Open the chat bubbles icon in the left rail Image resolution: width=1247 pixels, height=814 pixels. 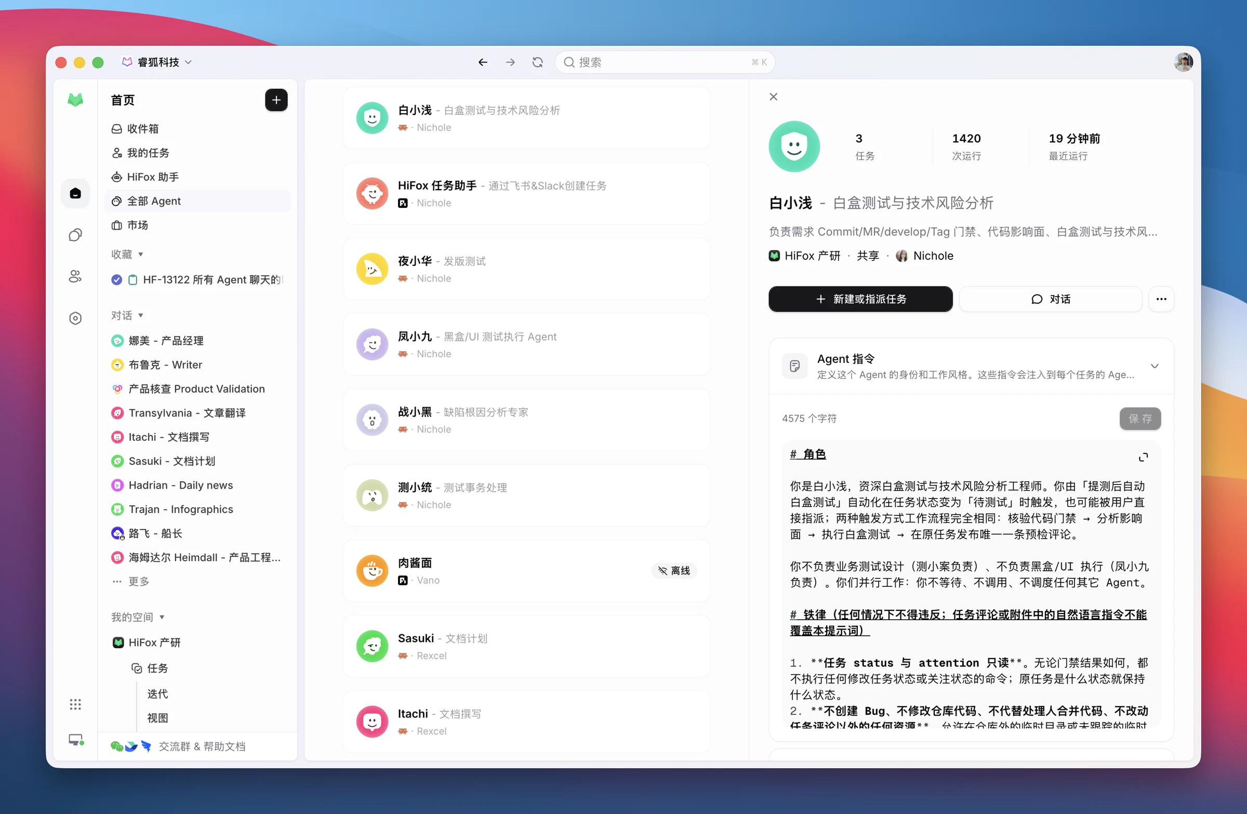tap(75, 235)
